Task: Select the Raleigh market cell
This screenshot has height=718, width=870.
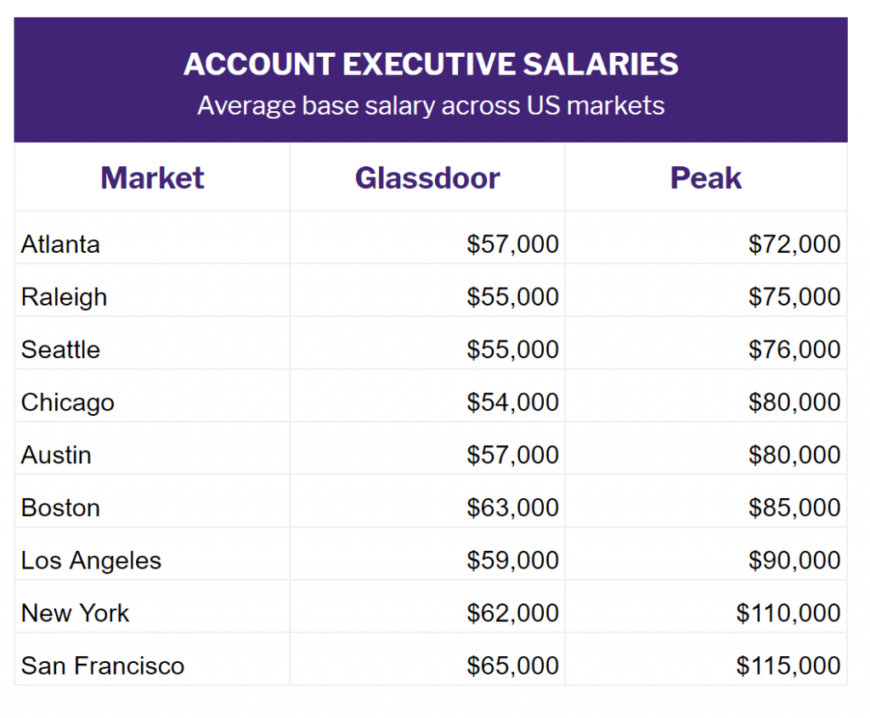Action: pos(64,297)
